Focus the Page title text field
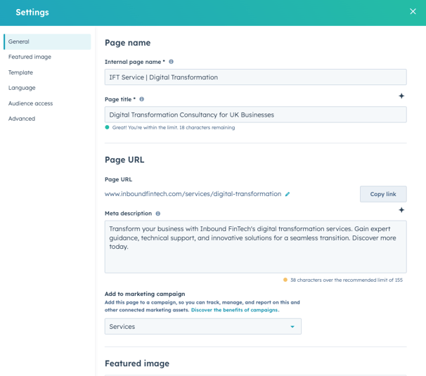426x376 pixels. pos(255,115)
